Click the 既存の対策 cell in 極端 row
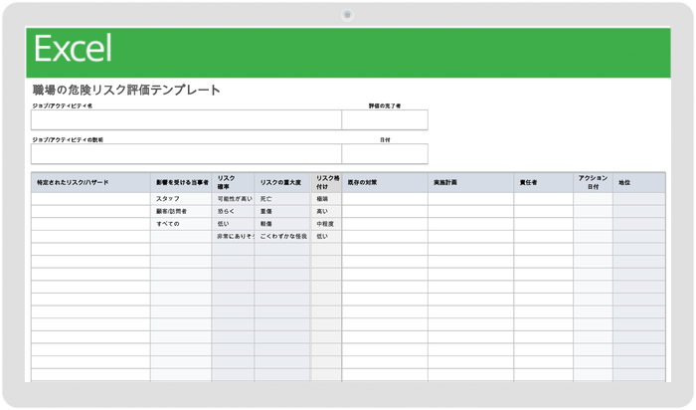This screenshot has height=410, width=696. (385, 199)
